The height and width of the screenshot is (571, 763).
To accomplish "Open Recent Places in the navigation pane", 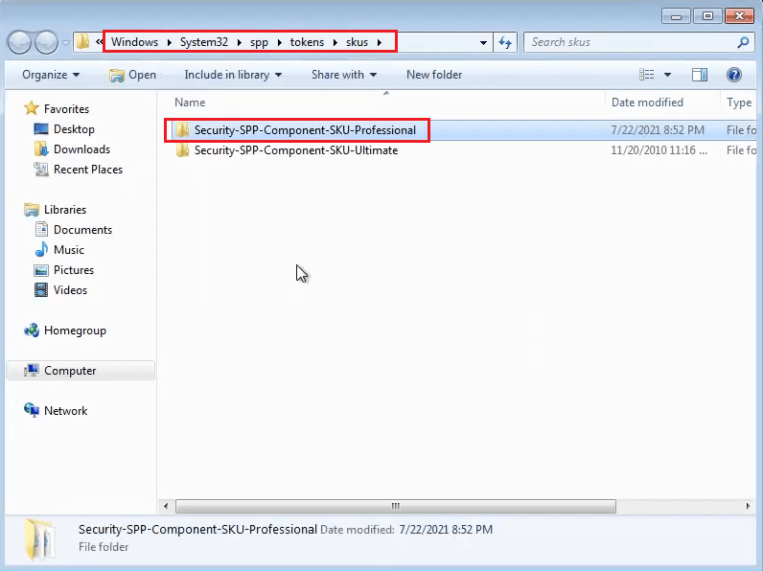I will (x=88, y=170).
